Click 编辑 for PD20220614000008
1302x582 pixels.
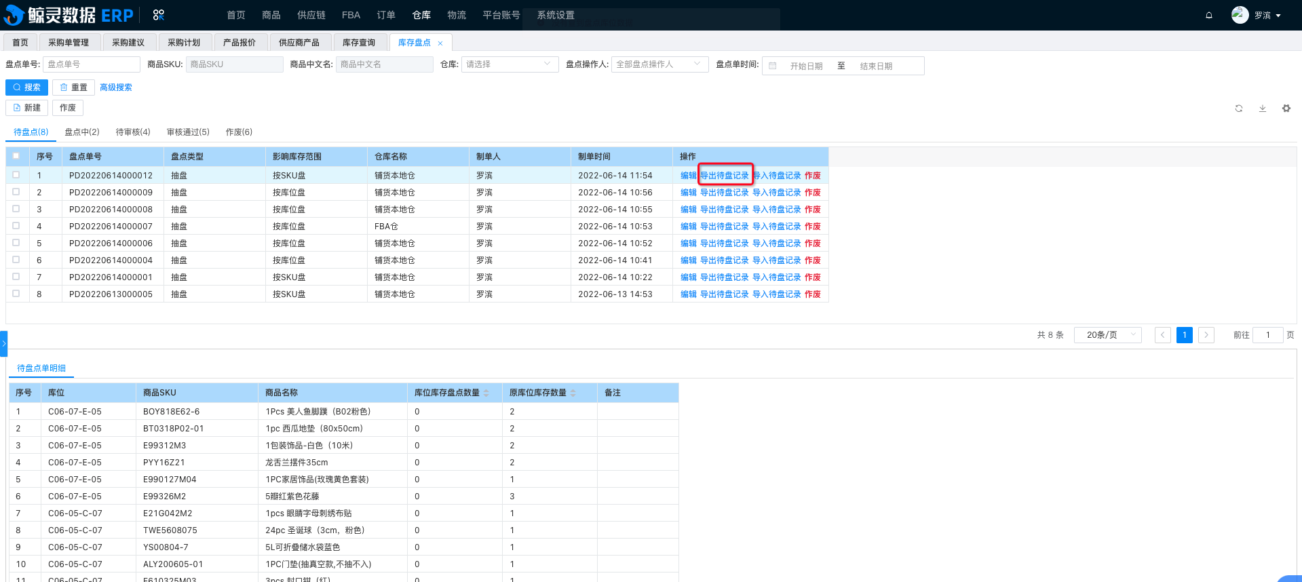[689, 210]
